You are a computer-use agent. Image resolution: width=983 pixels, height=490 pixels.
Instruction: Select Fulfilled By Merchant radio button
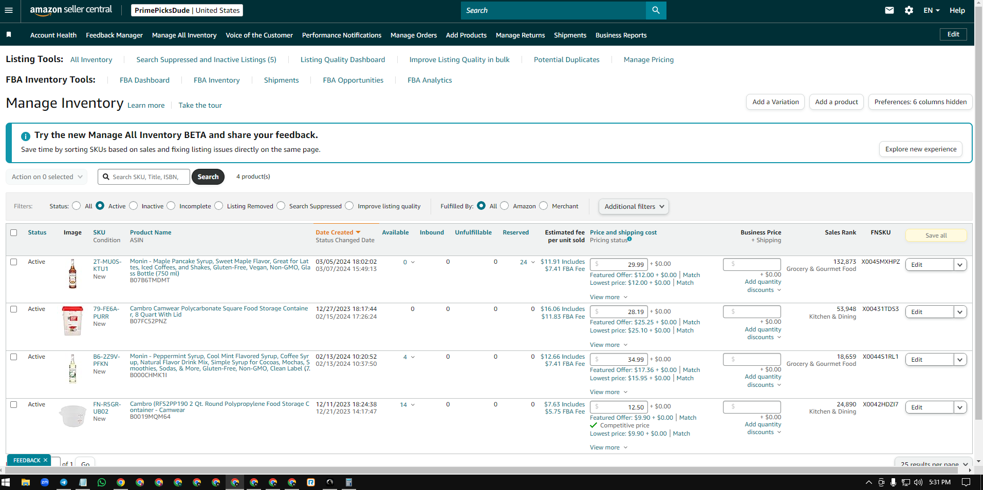[x=544, y=206]
